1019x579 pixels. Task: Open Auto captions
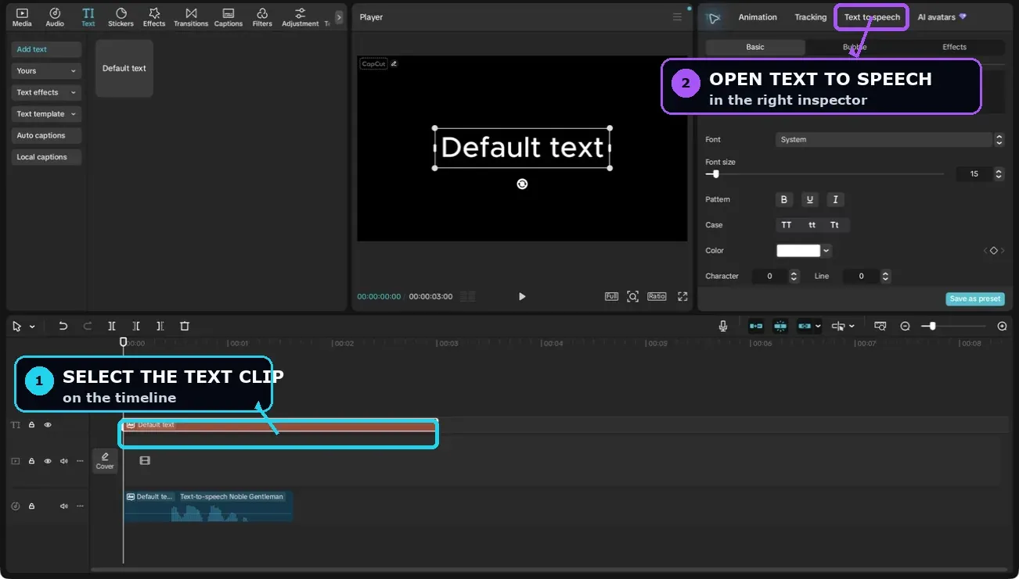point(47,135)
